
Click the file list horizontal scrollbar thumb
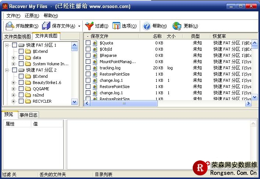coord(124,104)
